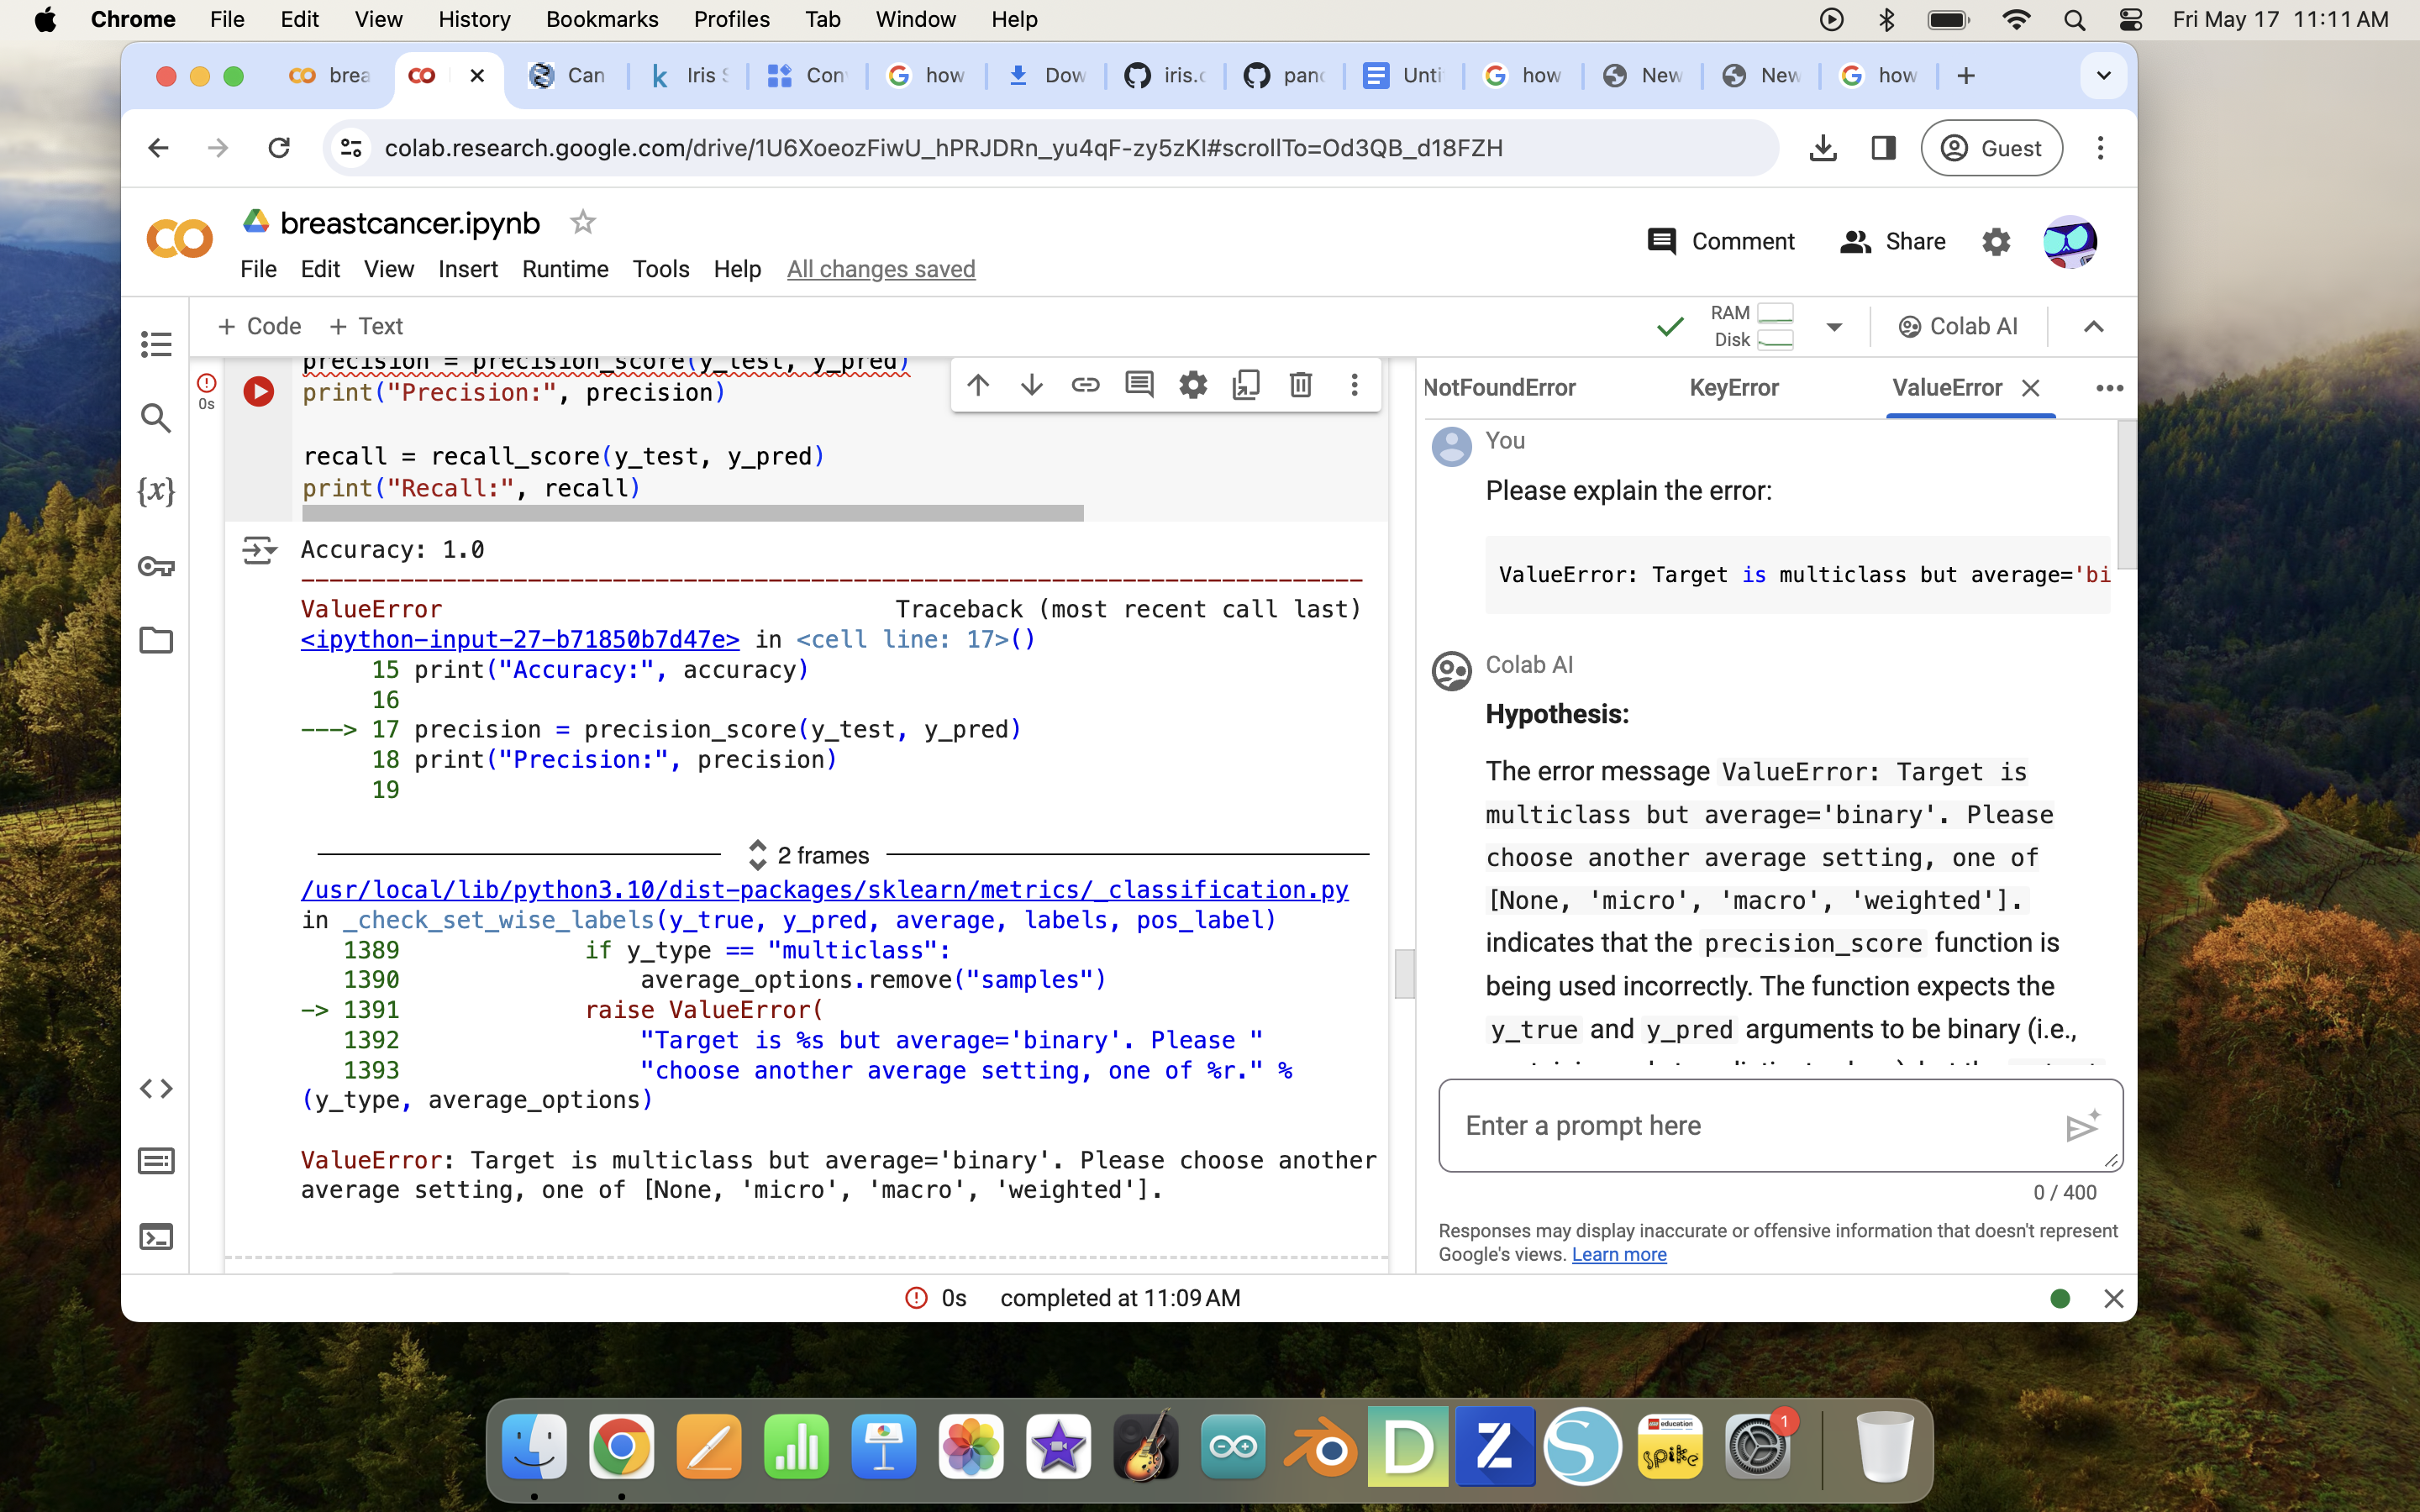Reload the current page
This screenshot has width=2420, height=1512.
coord(278,148)
